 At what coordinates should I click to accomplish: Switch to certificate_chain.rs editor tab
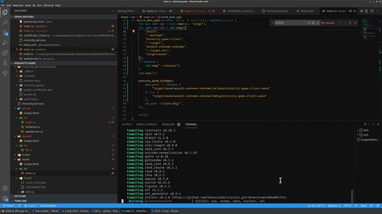coord(238,11)
